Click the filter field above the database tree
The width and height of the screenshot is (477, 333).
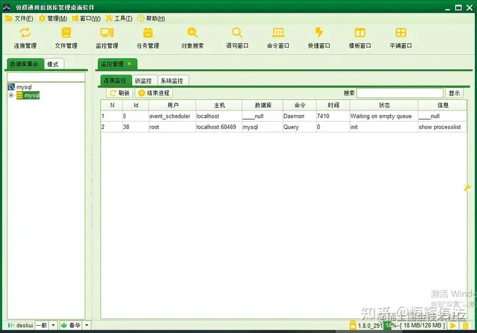[46, 77]
